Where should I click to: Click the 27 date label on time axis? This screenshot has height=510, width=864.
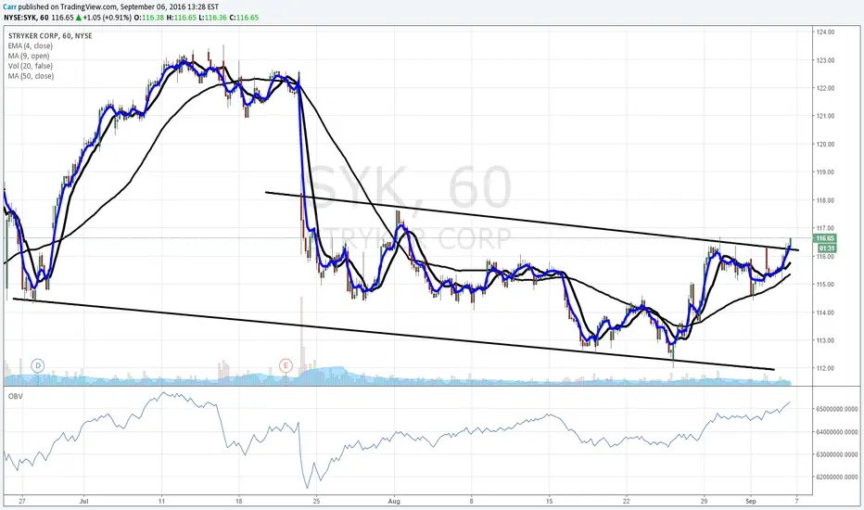pos(22,501)
